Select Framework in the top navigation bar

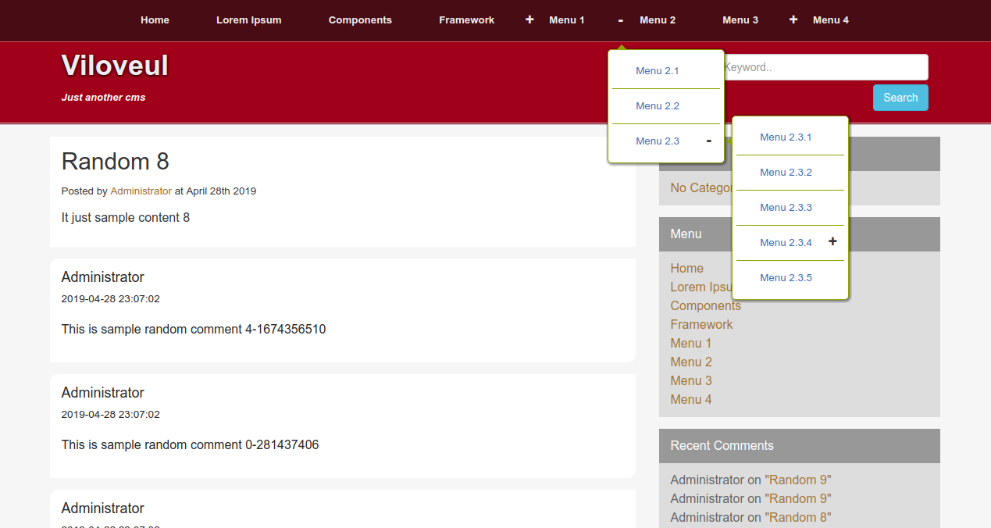(x=466, y=20)
